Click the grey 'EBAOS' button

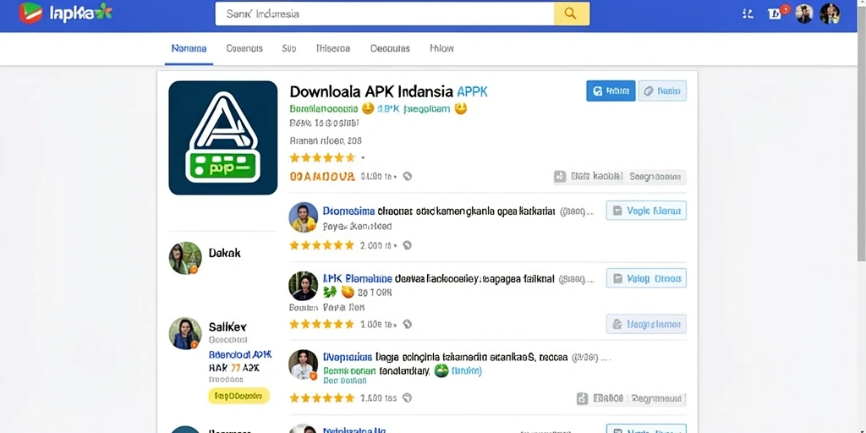coord(631,398)
